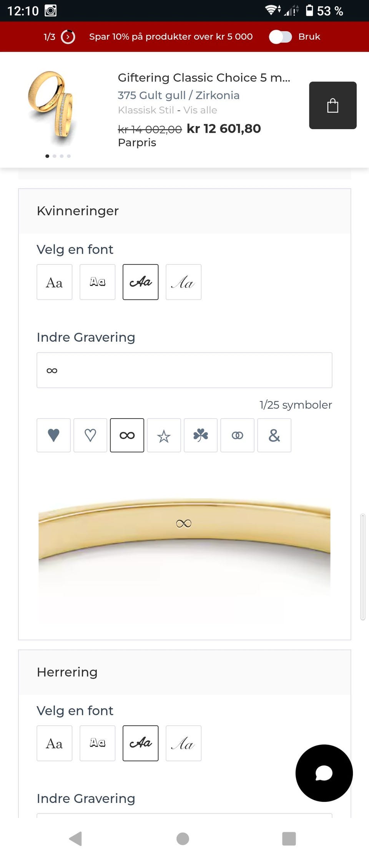Open the 375 Gult gull / Zirkonia link
This screenshot has width=369, height=861.
pos(179,95)
